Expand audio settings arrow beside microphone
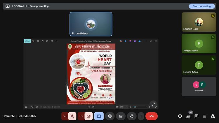This screenshot has height=123, width=219. (65, 116)
